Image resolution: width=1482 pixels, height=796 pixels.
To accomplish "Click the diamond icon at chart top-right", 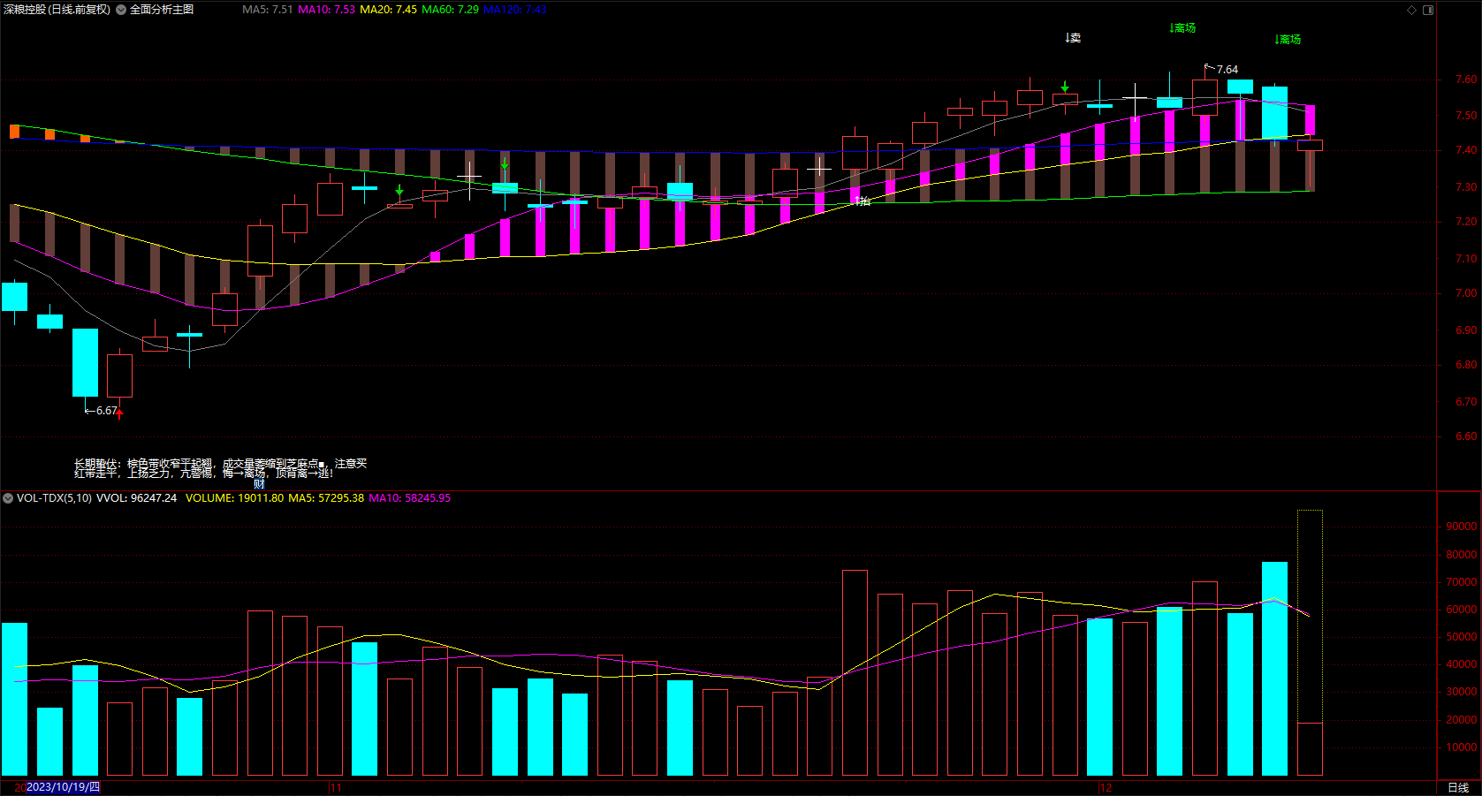I will tap(1411, 10).
